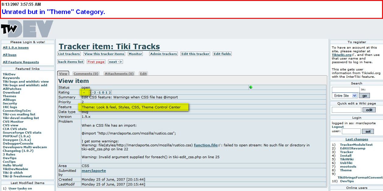Viewport: 383px width, 191px height.
Task: Open 'Tiki bugs and wishlist: view'
Action: [26, 82]
